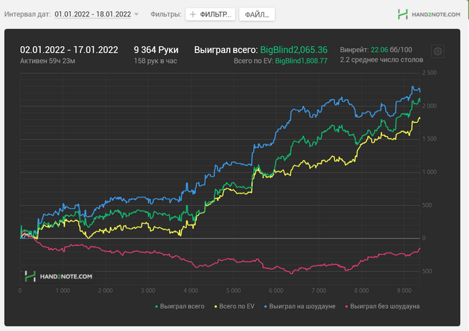Click 2.2 среднее число столов text
The width and height of the screenshot is (469, 331).
[381, 60]
